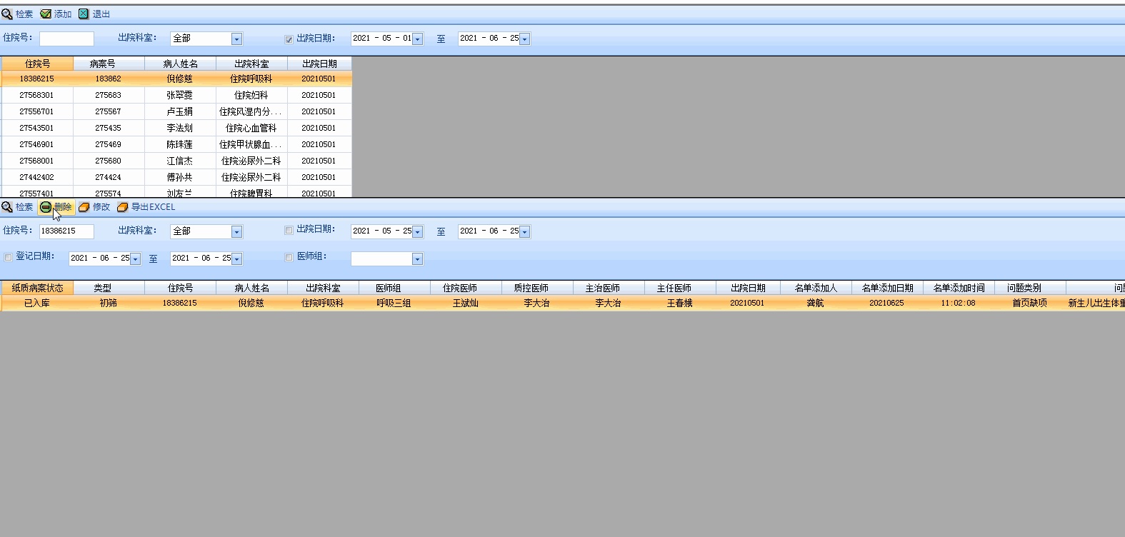
Task: Click the 首页缺项 problem category cell
Action: coord(1030,303)
